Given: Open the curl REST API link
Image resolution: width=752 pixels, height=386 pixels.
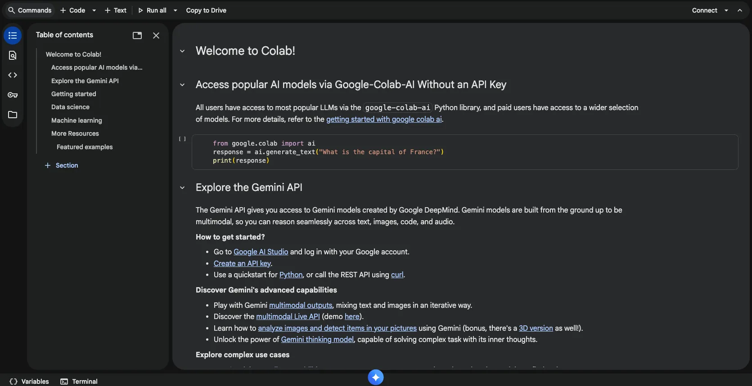Looking at the screenshot, I should [397, 275].
